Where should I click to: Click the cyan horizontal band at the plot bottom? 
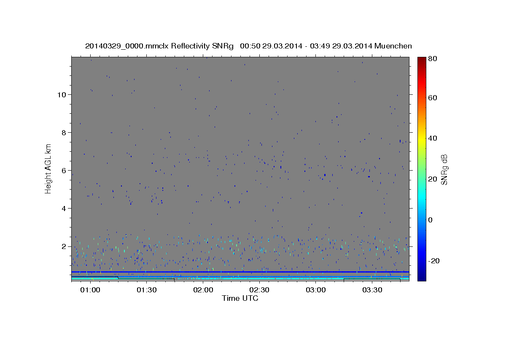(240, 279)
